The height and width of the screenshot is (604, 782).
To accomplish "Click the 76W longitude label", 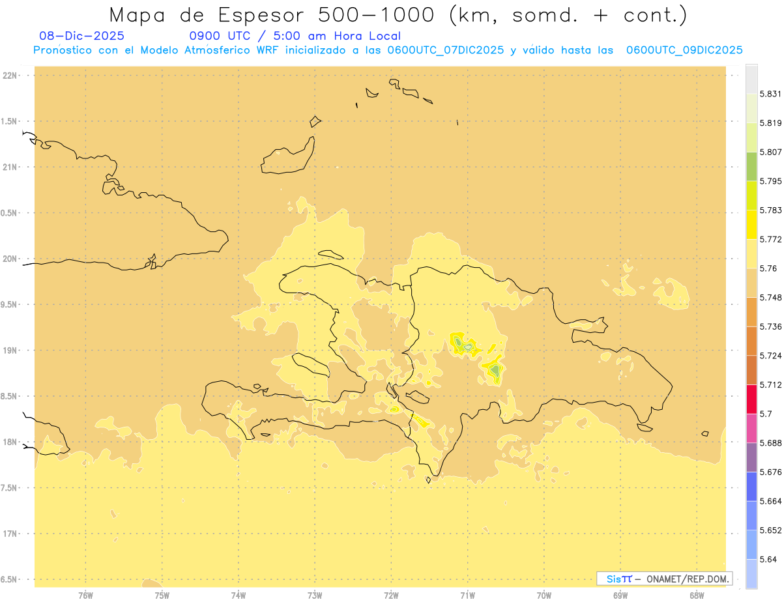I will coord(86,595).
